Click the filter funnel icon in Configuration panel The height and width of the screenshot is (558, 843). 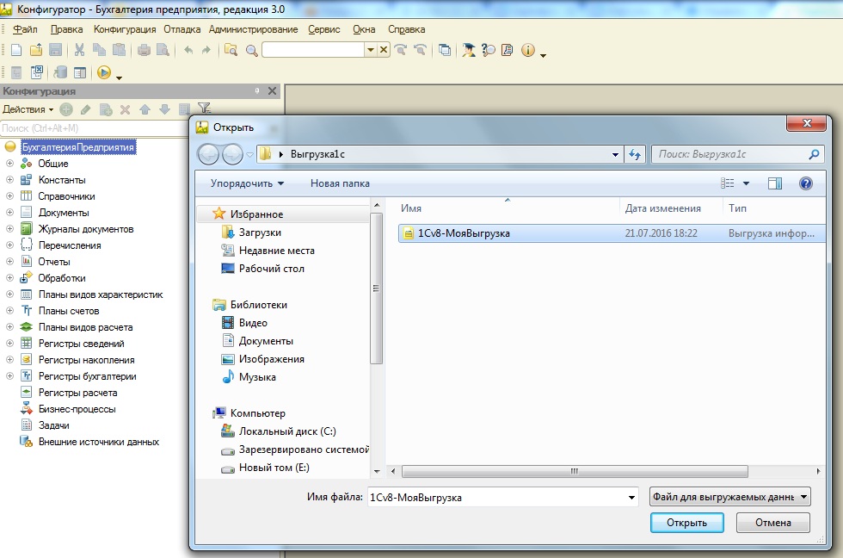click(205, 108)
